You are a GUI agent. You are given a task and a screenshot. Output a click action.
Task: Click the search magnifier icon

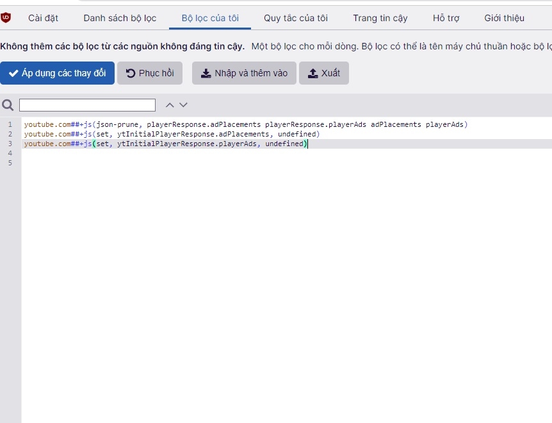tap(8, 105)
